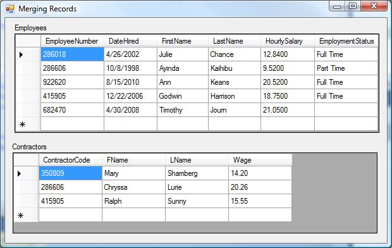Select first name cell Ayinda
Viewport: 392px width, 248px height.
(x=183, y=68)
